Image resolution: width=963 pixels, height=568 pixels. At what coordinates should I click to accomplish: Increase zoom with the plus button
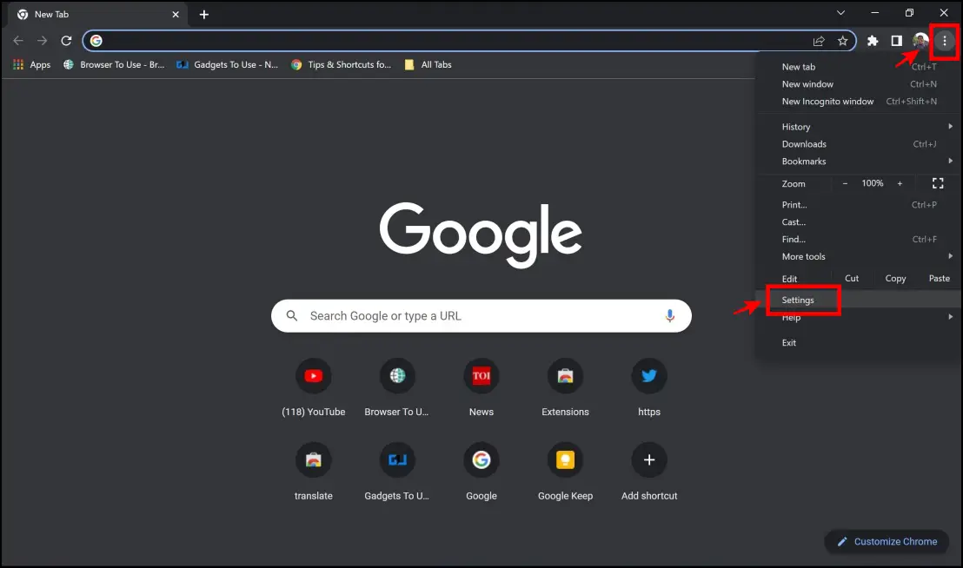(900, 183)
